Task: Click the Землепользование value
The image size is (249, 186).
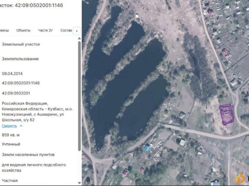Action: click(x=20, y=59)
